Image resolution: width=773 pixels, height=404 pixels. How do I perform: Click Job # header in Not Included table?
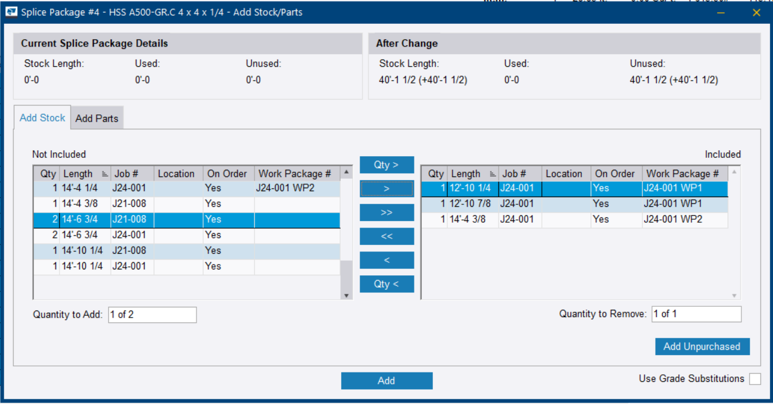[132, 174]
